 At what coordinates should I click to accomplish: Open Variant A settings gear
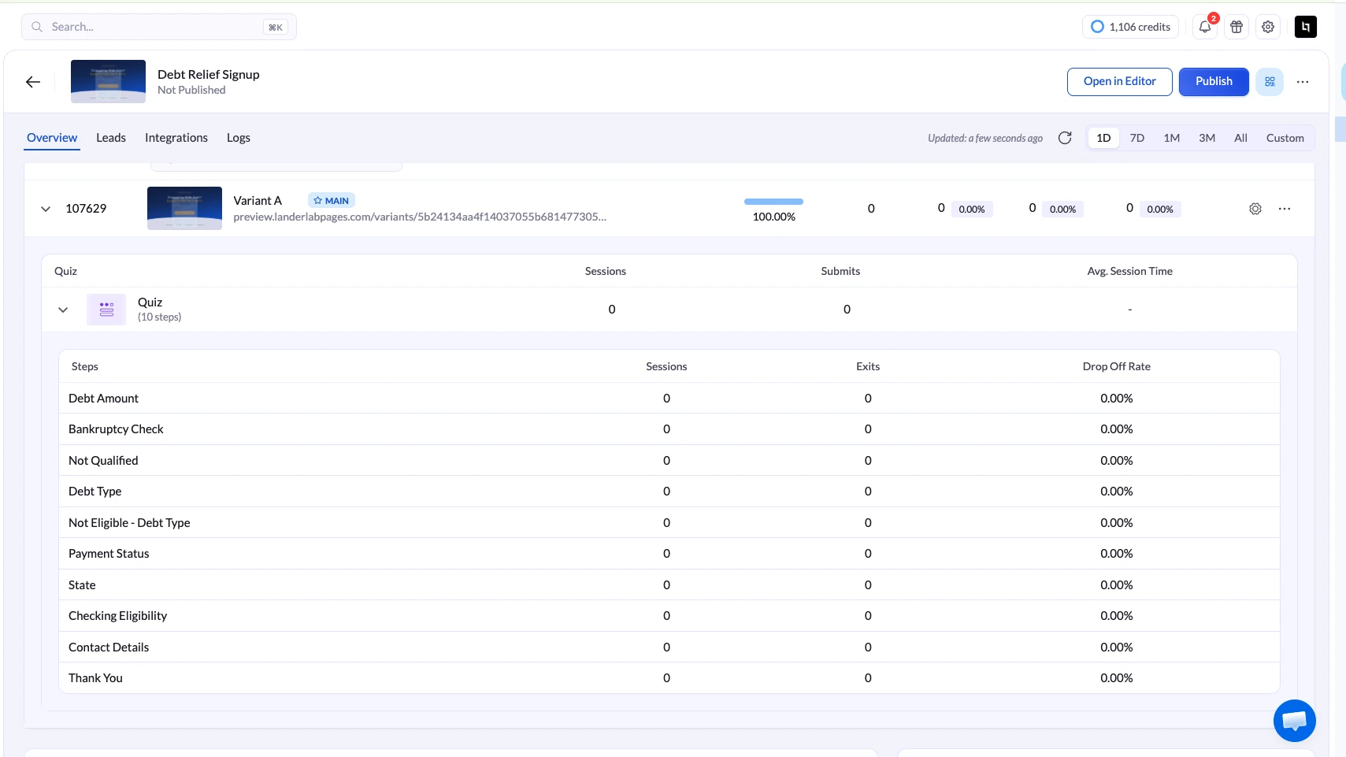click(x=1255, y=209)
